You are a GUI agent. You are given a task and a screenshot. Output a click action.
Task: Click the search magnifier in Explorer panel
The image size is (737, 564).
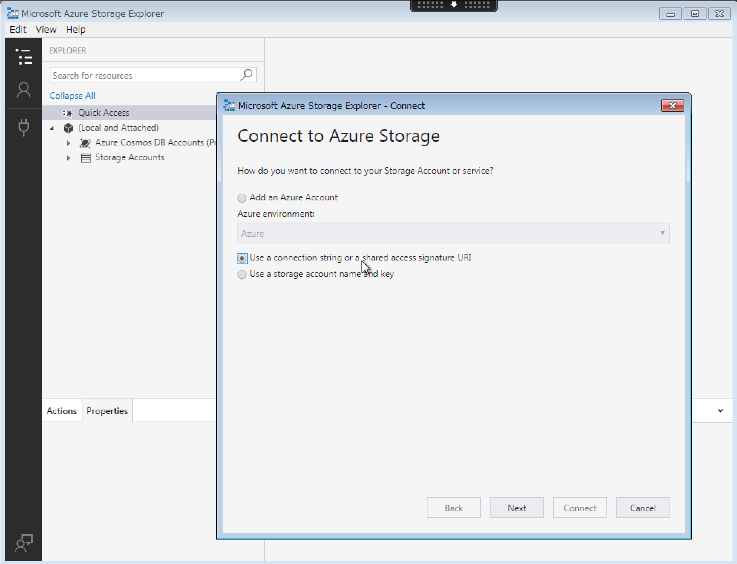coord(246,75)
